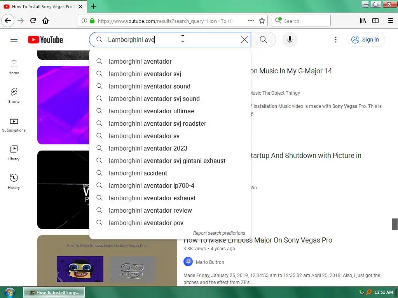
Task: Select suggestion lamborghini aventador
Action: (170, 61)
